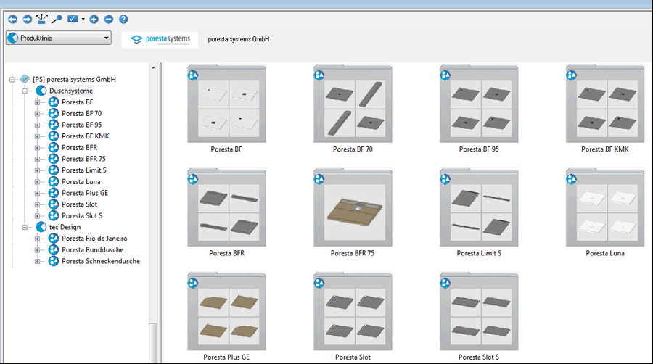The height and width of the screenshot is (364, 653).
Task: Click the tree panel scrollbar thumb
Action: click(153, 343)
